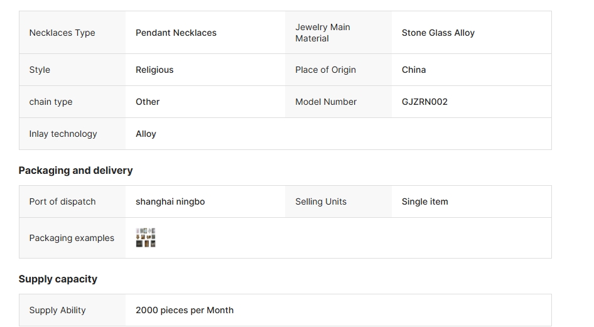Screen dimensions: 594x327
Task: Open the Packaging examples thumbnail image
Action: pos(146,238)
